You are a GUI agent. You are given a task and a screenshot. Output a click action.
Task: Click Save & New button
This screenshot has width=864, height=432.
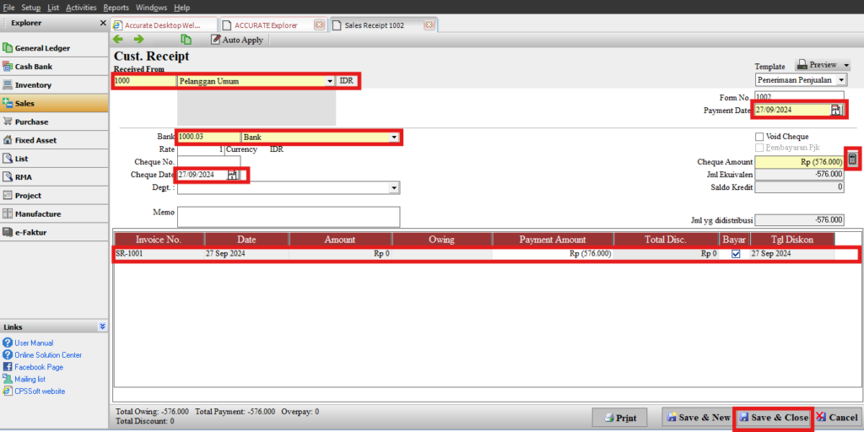coord(698,418)
